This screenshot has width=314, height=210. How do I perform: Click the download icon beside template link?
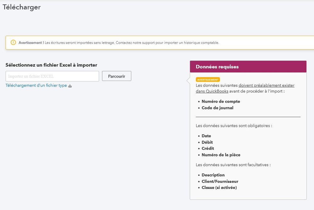(x=70, y=86)
